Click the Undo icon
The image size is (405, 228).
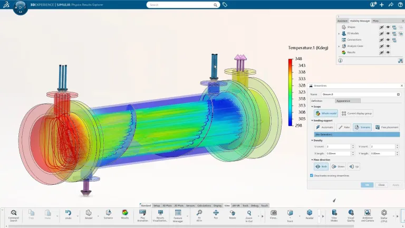68,213
